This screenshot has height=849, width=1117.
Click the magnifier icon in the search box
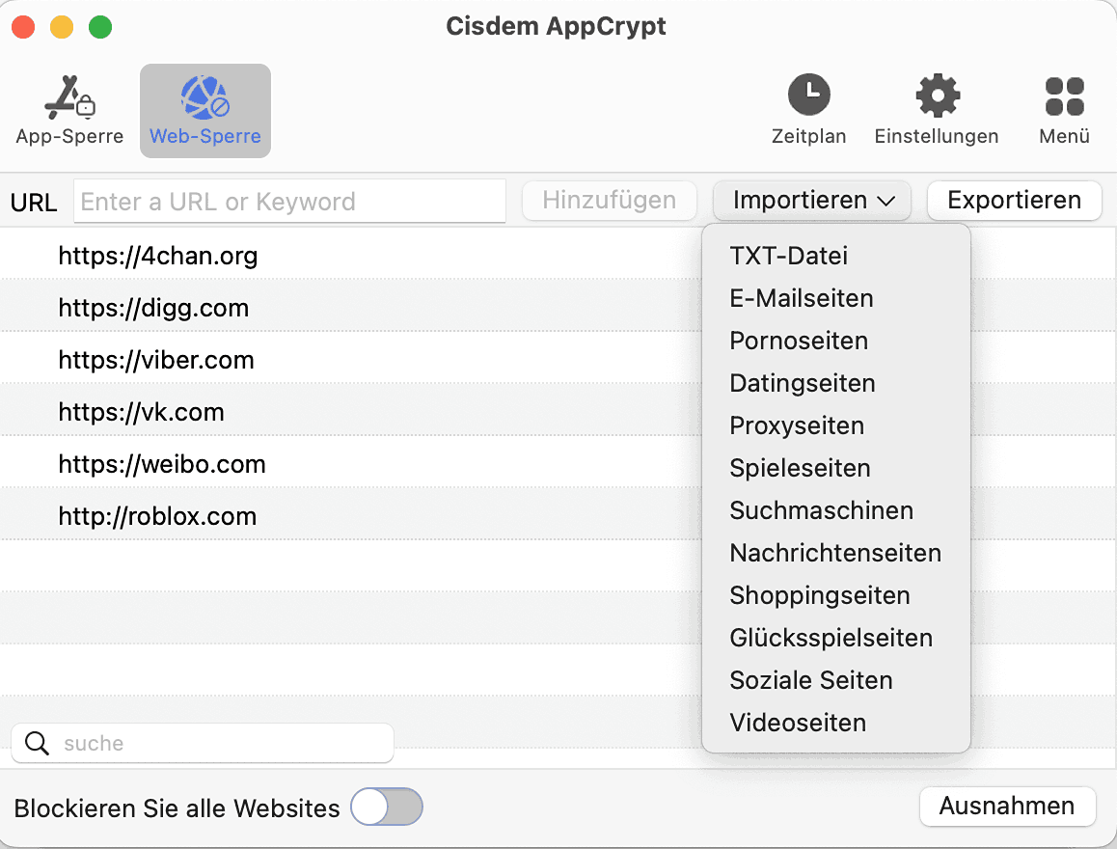click(37, 743)
